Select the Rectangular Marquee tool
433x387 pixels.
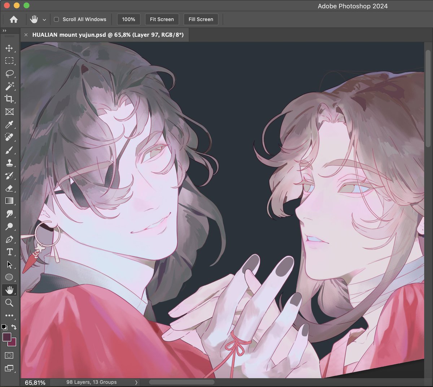tap(9, 61)
